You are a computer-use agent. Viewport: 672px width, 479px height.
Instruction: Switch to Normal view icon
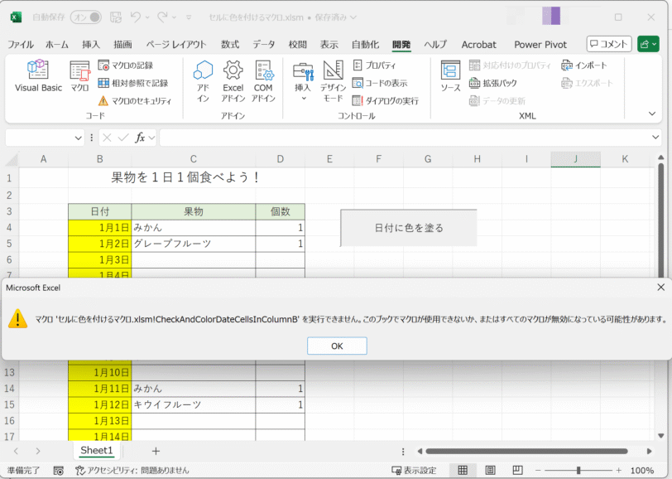(463, 471)
